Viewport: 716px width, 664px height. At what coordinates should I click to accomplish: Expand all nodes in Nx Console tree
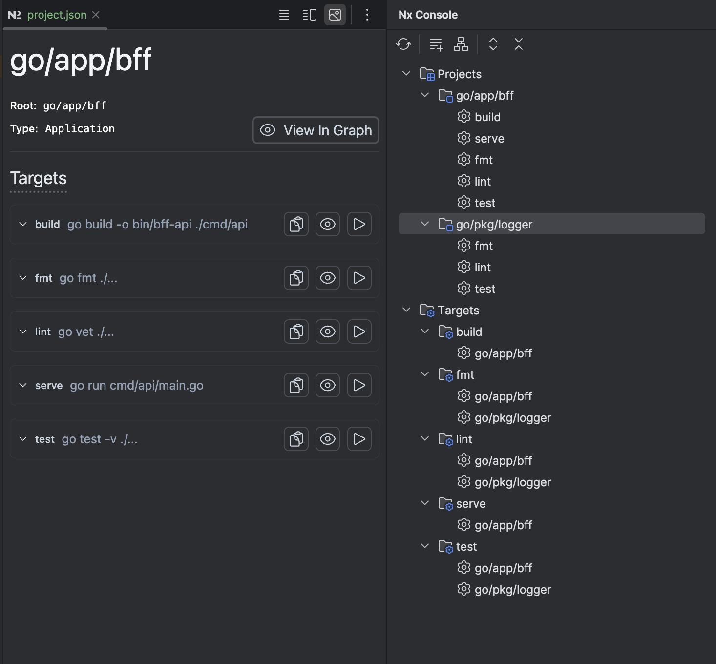pos(493,44)
